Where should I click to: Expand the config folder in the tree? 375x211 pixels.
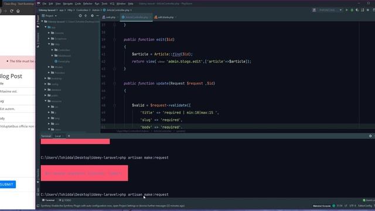click(x=46, y=84)
